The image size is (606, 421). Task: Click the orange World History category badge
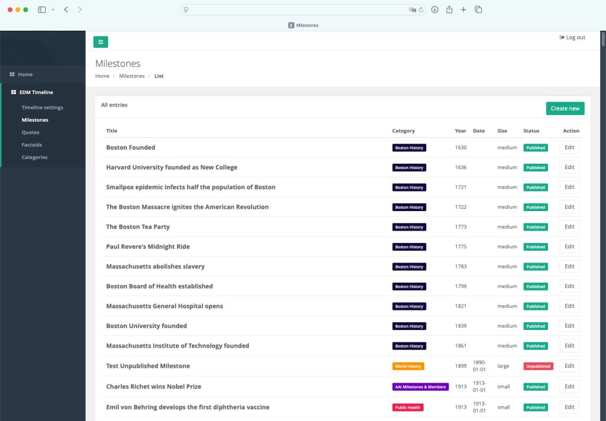[x=408, y=366]
